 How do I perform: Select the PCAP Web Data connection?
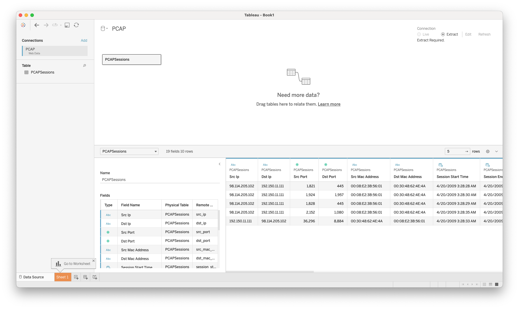coord(55,51)
